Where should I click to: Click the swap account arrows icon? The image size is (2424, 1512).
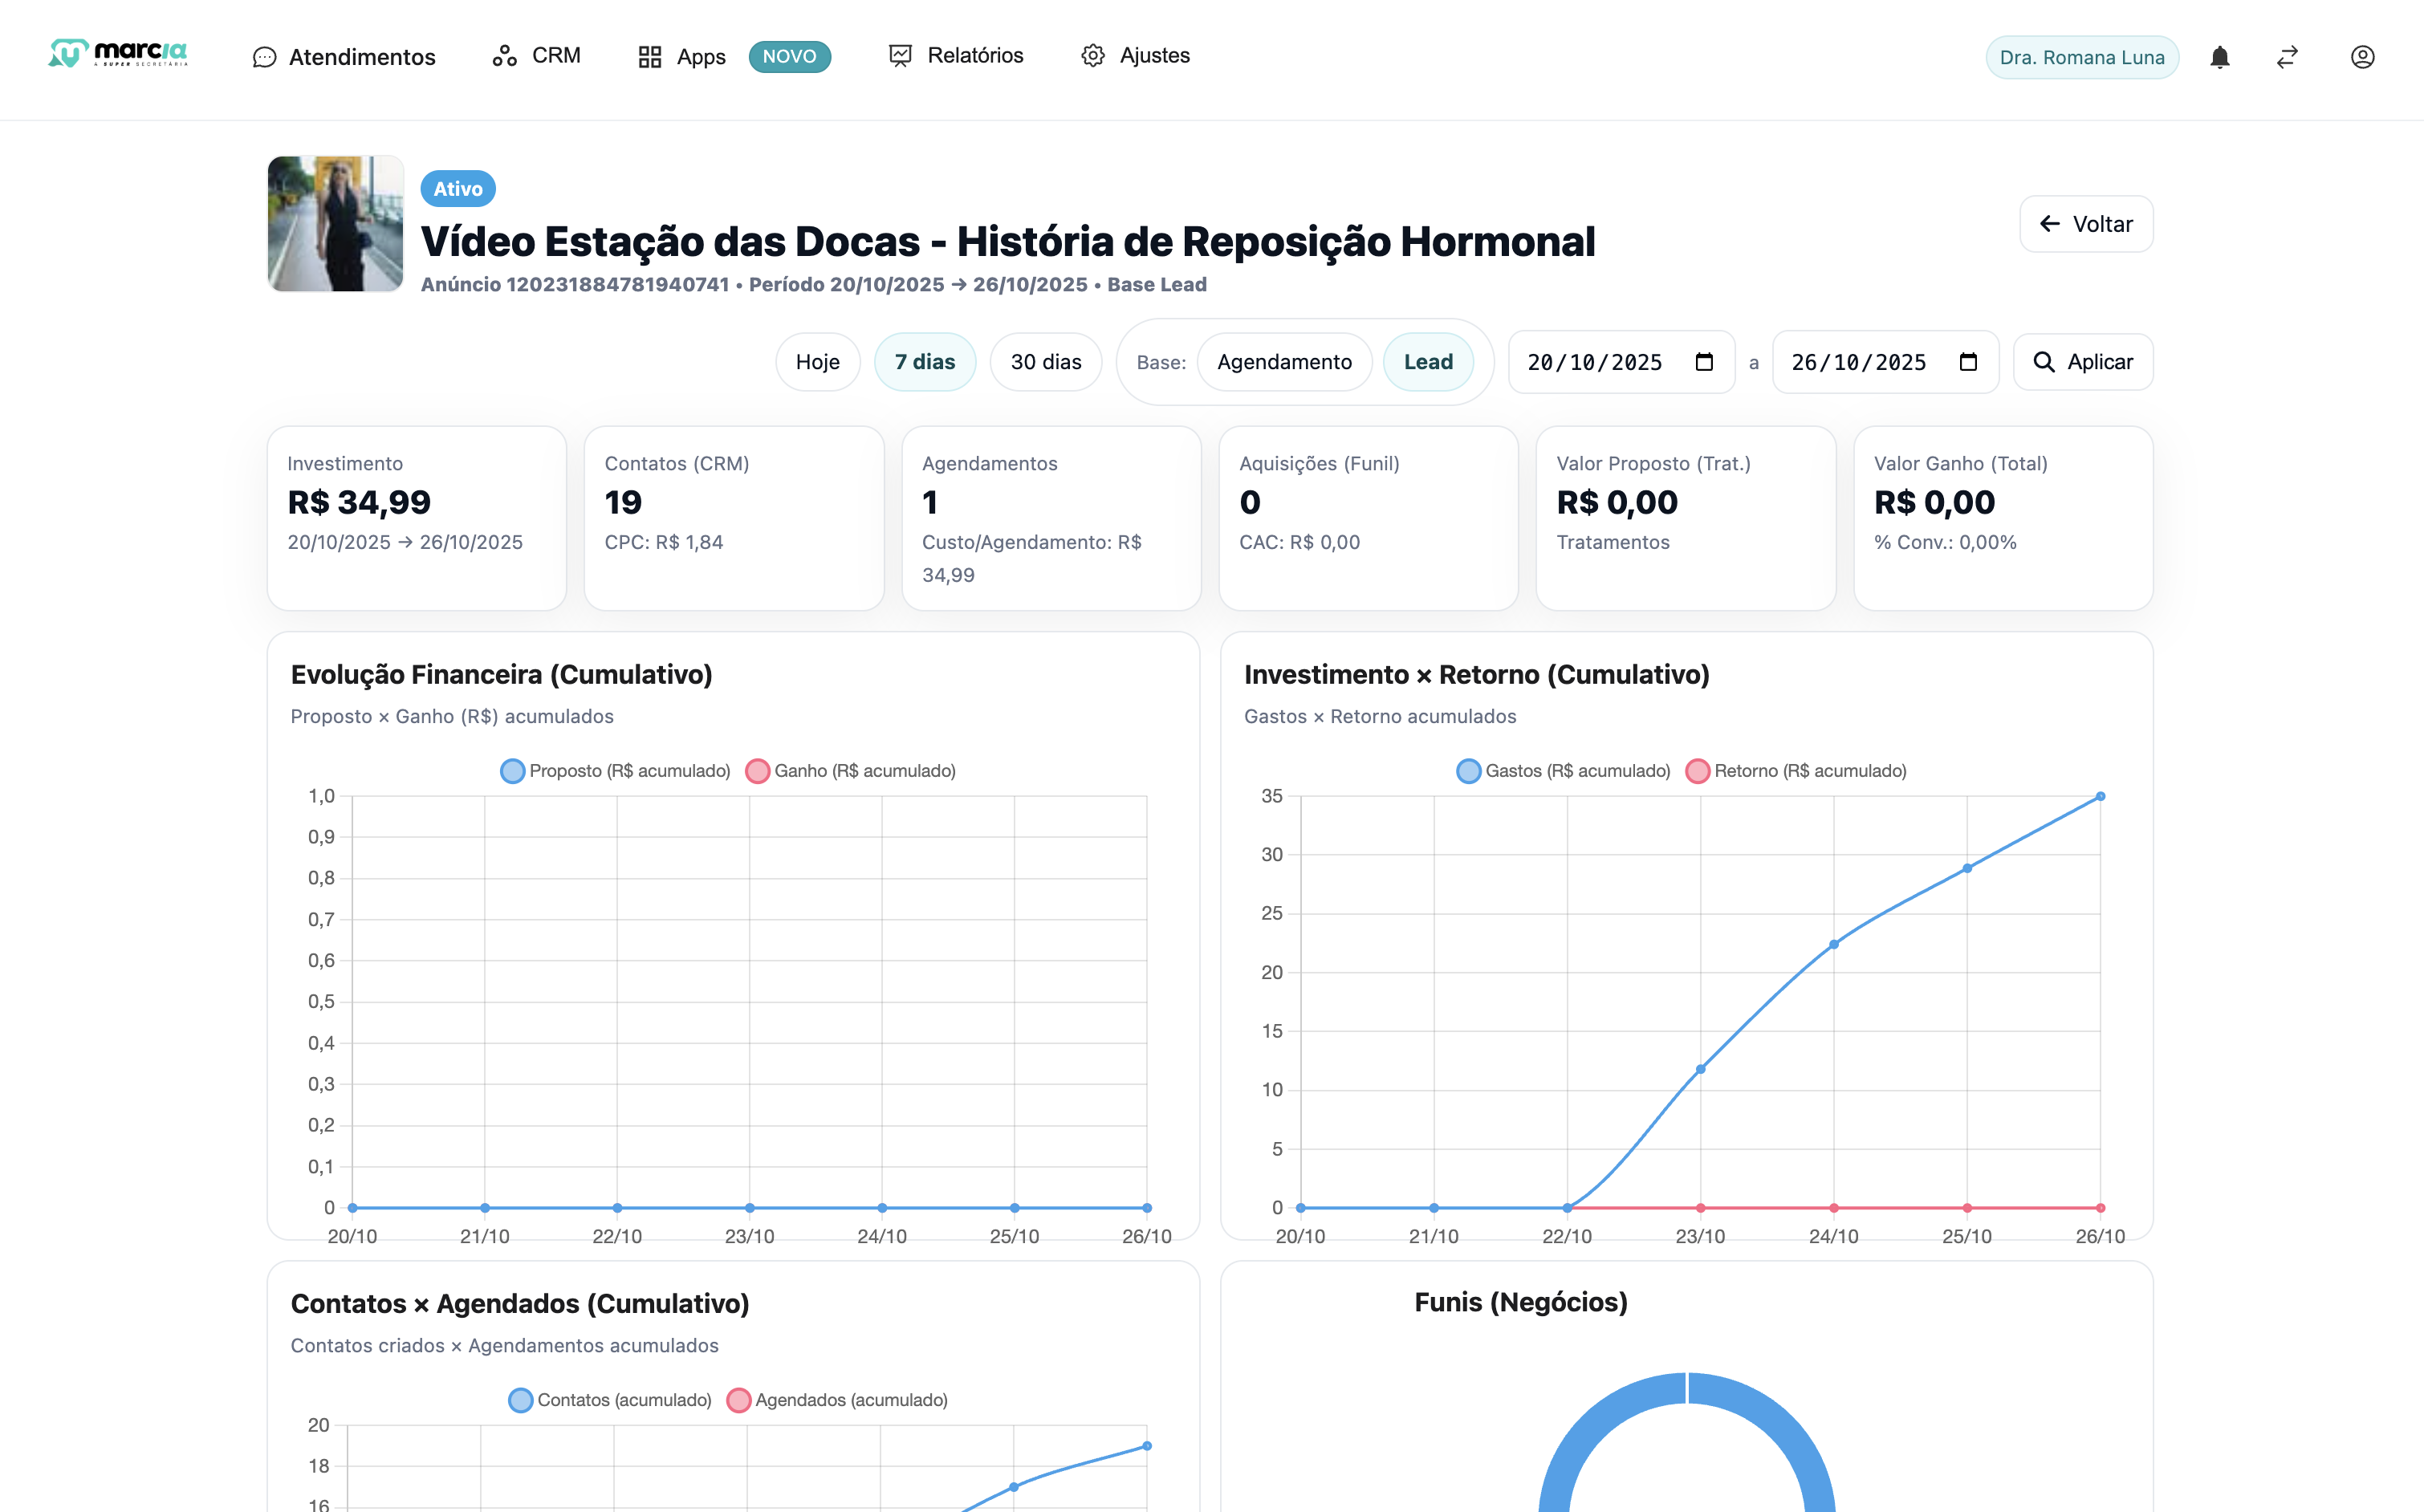pyautogui.click(x=2287, y=57)
